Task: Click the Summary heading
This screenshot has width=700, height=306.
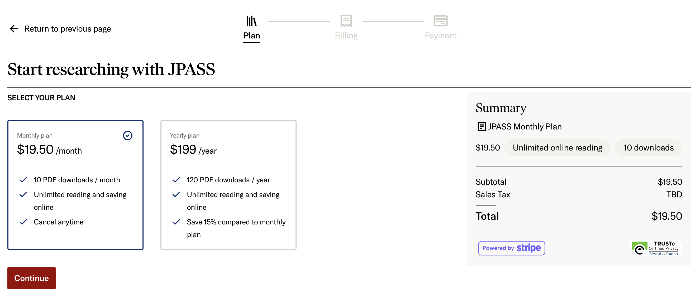Action: click(501, 108)
